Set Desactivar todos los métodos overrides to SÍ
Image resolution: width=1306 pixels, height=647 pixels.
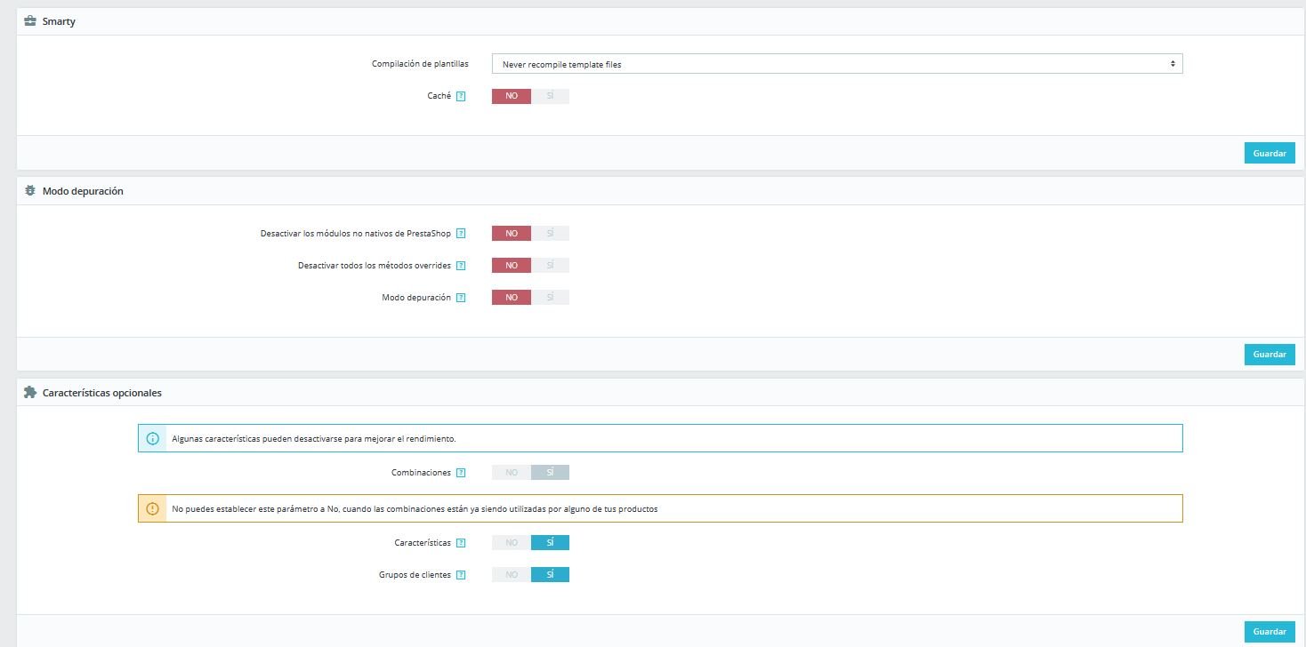click(550, 266)
